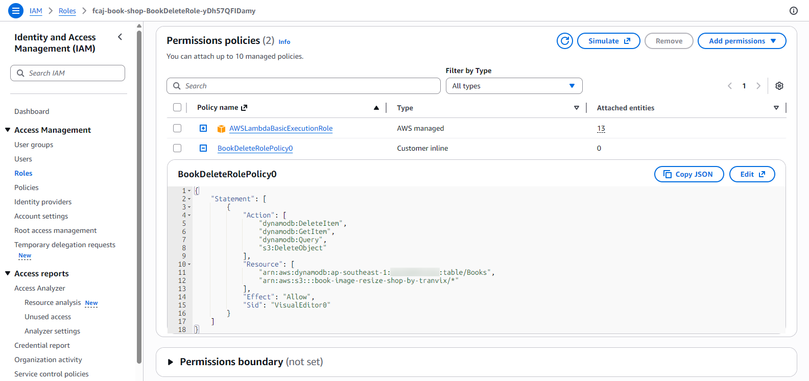Copy the policy JSON
The image size is (809, 381).
click(x=689, y=174)
